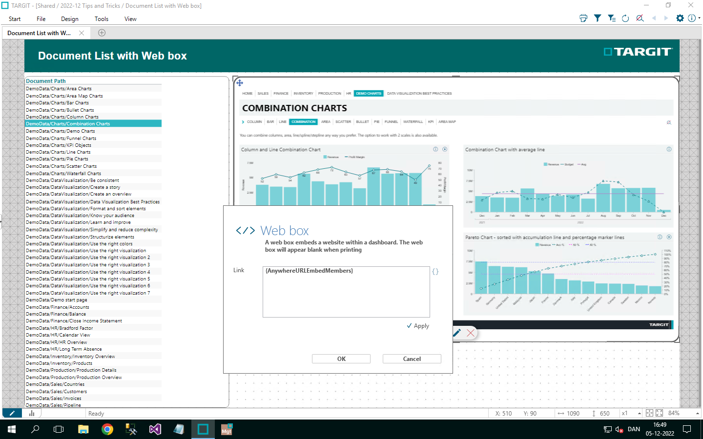Screen dimensions: 703x439
Task: Select DemoData/Demo start page row
Action: coord(93,300)
